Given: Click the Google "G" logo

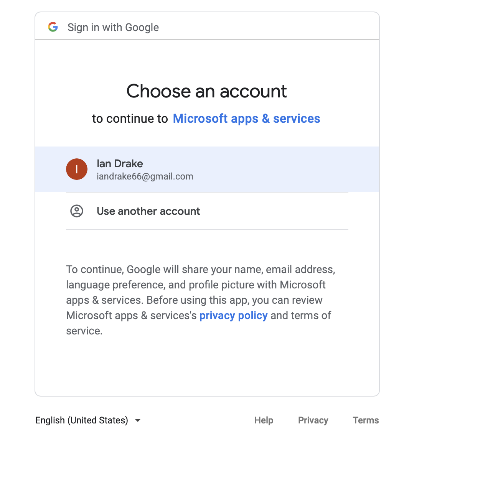Looking at the screenshot, I should [53, 27].
